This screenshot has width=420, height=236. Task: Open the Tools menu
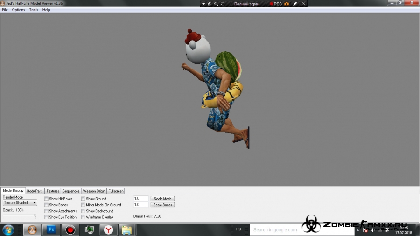pos(34,10)
